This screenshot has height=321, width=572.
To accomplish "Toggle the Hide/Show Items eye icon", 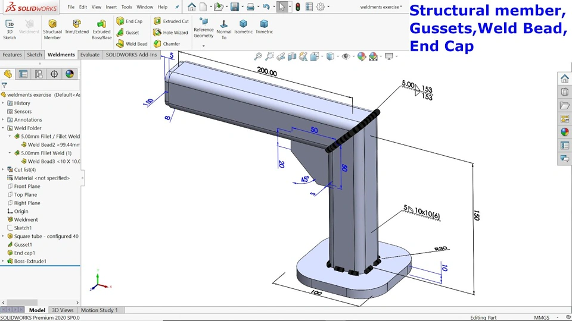I will coord(346,56).
